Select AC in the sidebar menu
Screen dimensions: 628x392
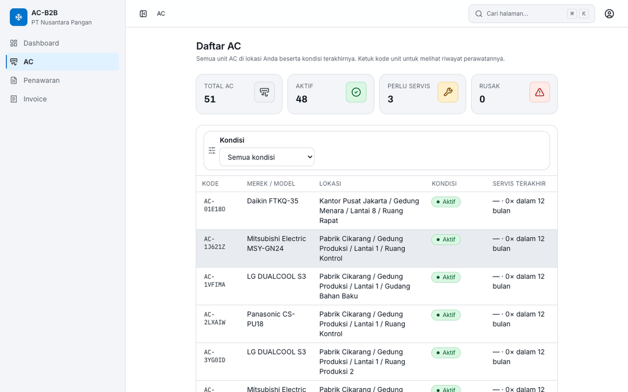[x=62, y=62]
